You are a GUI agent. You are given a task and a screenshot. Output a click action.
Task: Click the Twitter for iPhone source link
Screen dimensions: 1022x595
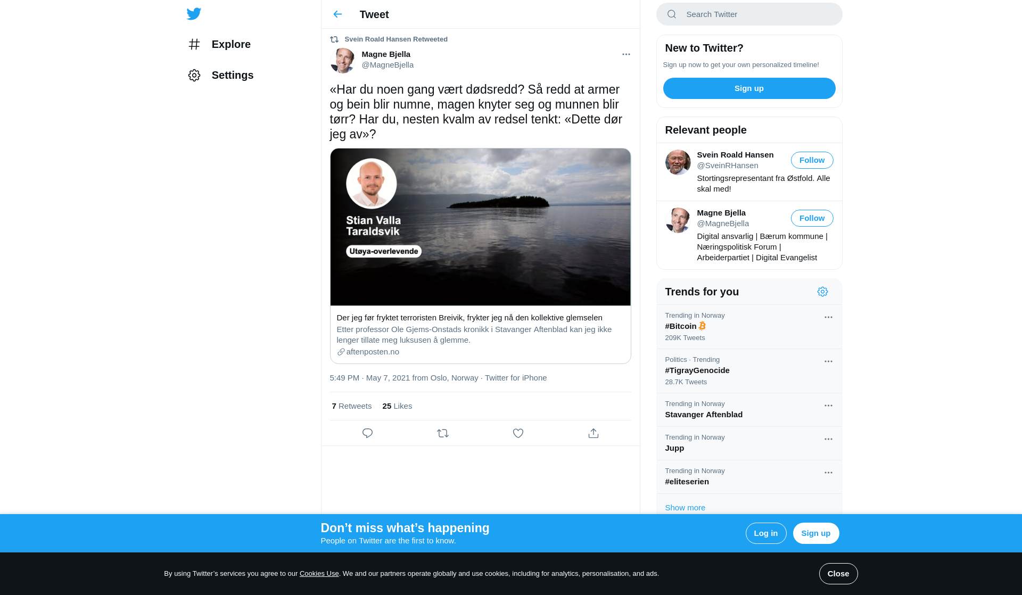(516, 378)
